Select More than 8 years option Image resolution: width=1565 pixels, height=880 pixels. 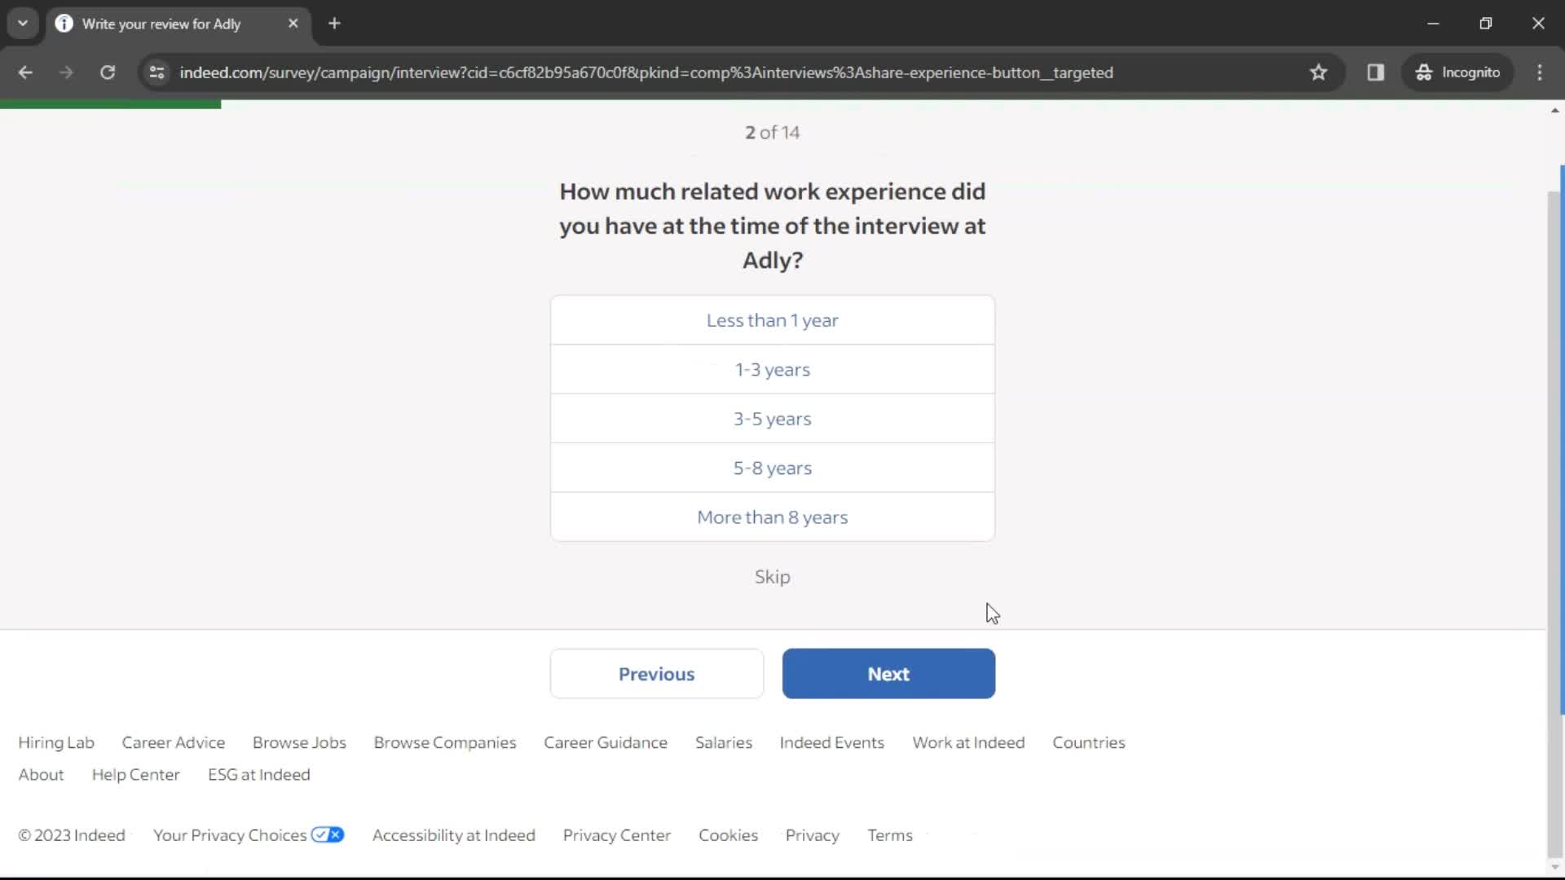[x=772, y=517]
